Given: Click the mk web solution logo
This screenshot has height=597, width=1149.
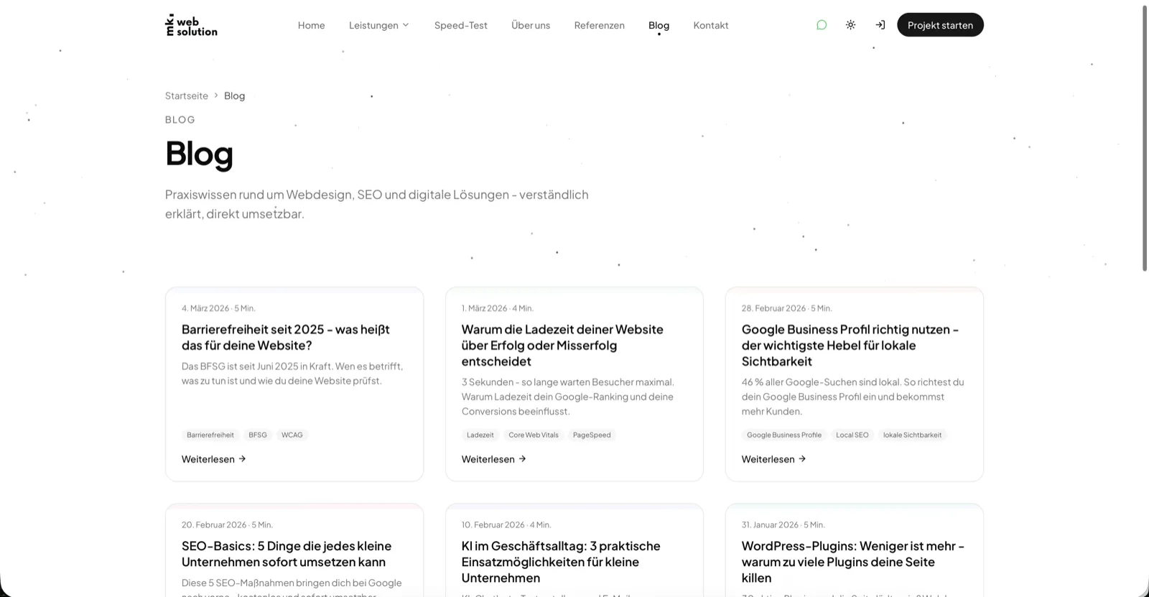Looking at the screenshot, I should pos(191,25).
